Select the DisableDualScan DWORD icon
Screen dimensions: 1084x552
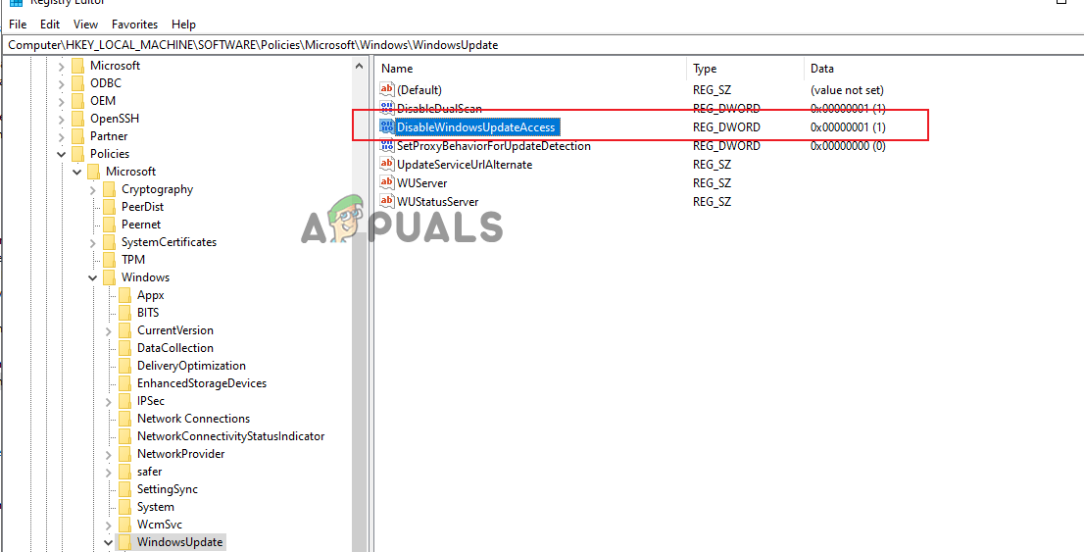click(386, 109)
